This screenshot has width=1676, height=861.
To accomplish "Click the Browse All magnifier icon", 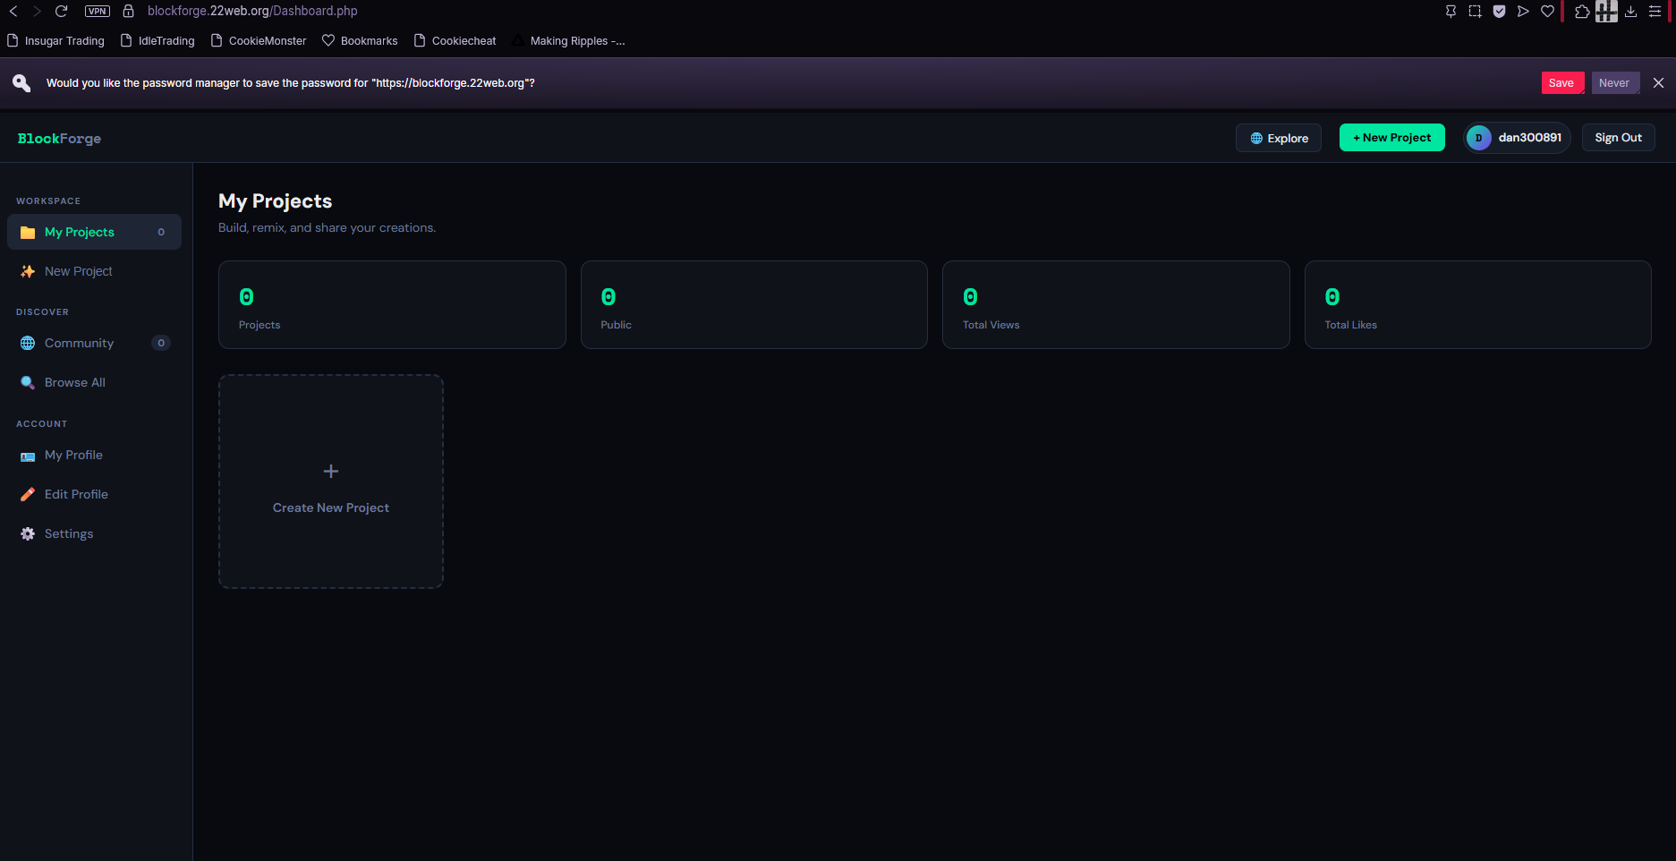I will 28,382.
